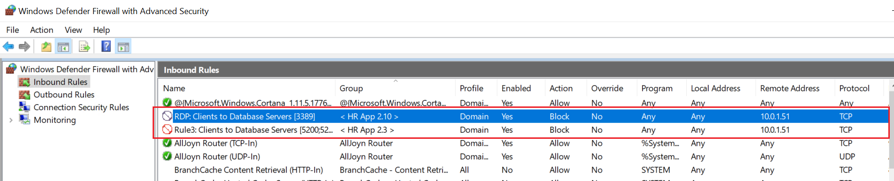Select rule AllJoyn Router (TCP-In)
Viewport: 894px width, 181px height.
[x=216, y=143]
